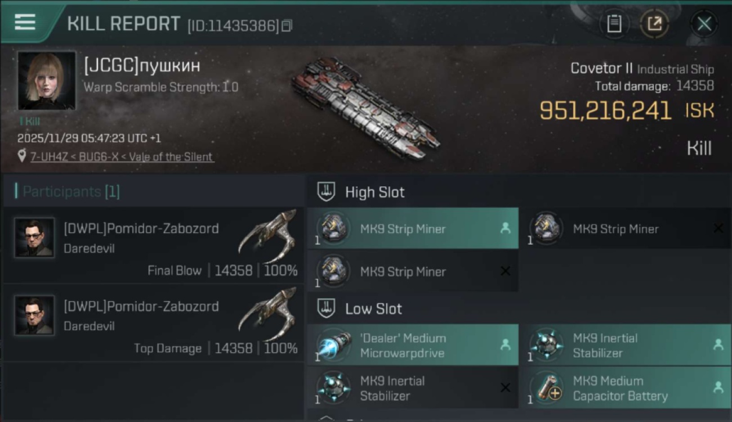The width and height of the screenshot is (732, 422).
Task: Open the 7-UH4Z location link
Action: tap(122, 157)
